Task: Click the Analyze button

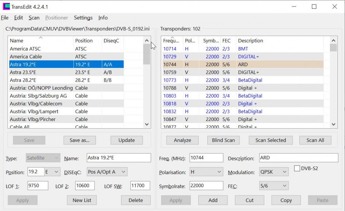Action: click(x=183, y=140)
